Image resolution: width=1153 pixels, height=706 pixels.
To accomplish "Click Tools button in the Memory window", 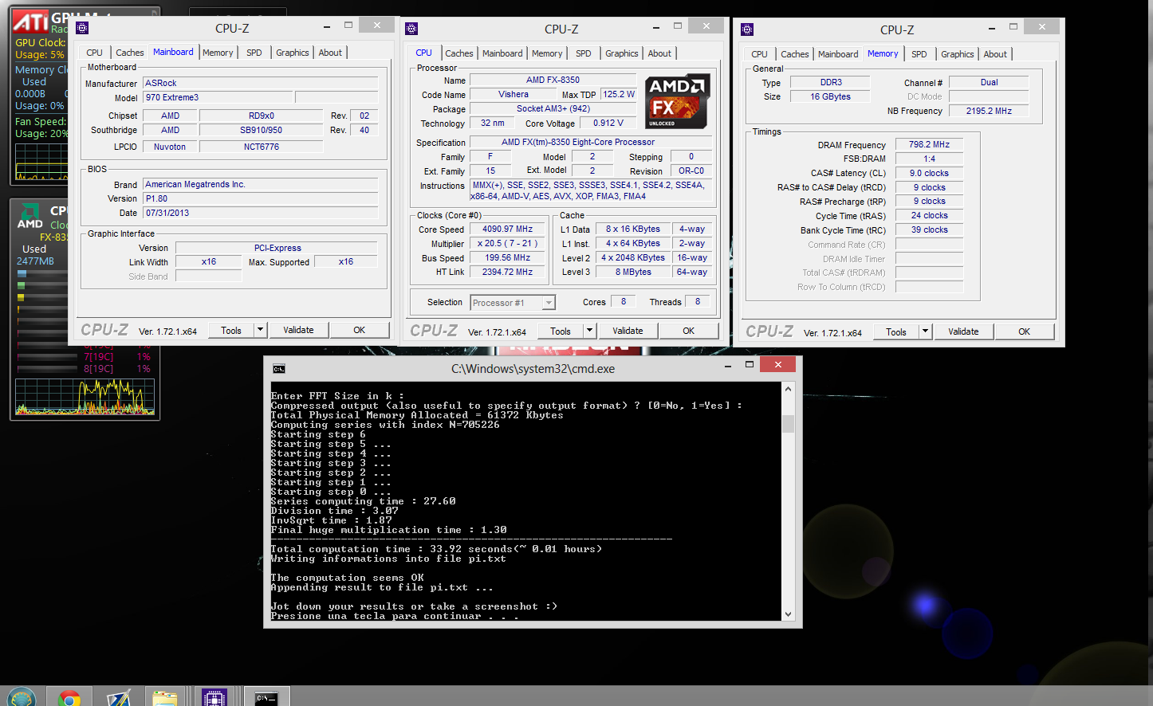I will click(x=896, y=331).
